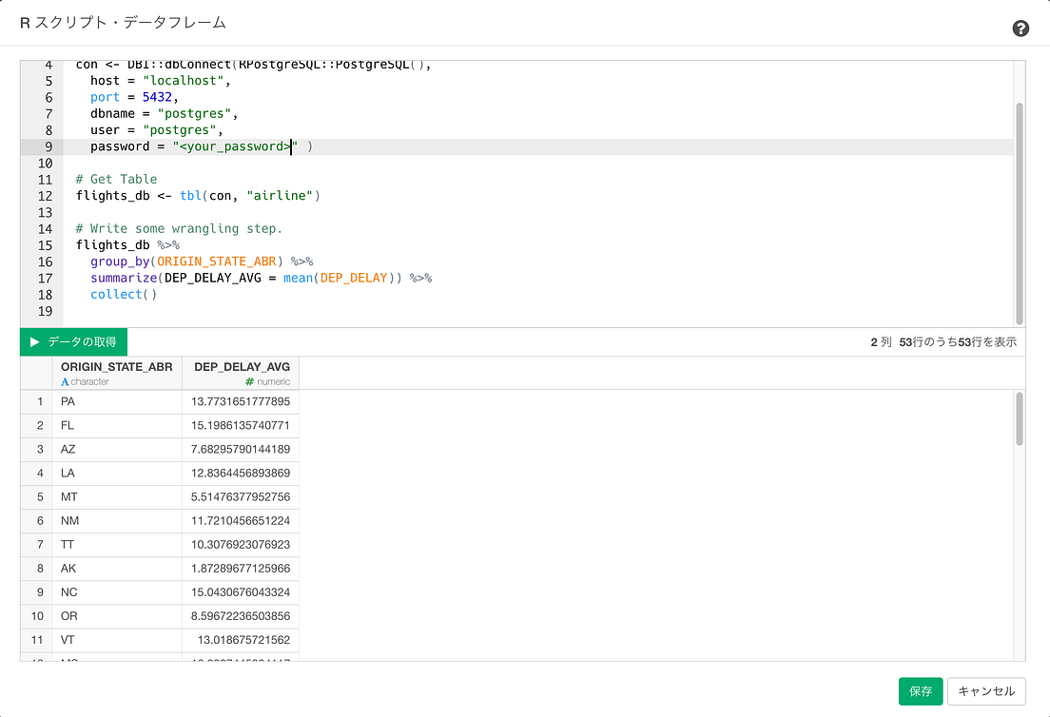Click the value 11.7210456651224
The height and width of the screenshot is (717, 1050).
pyautogui.click(x=241, y=521)
